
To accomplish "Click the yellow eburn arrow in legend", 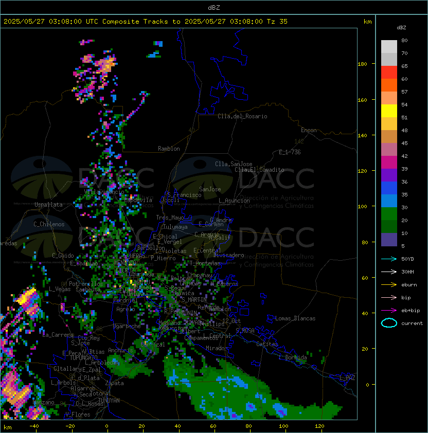I will pos(389,285).
